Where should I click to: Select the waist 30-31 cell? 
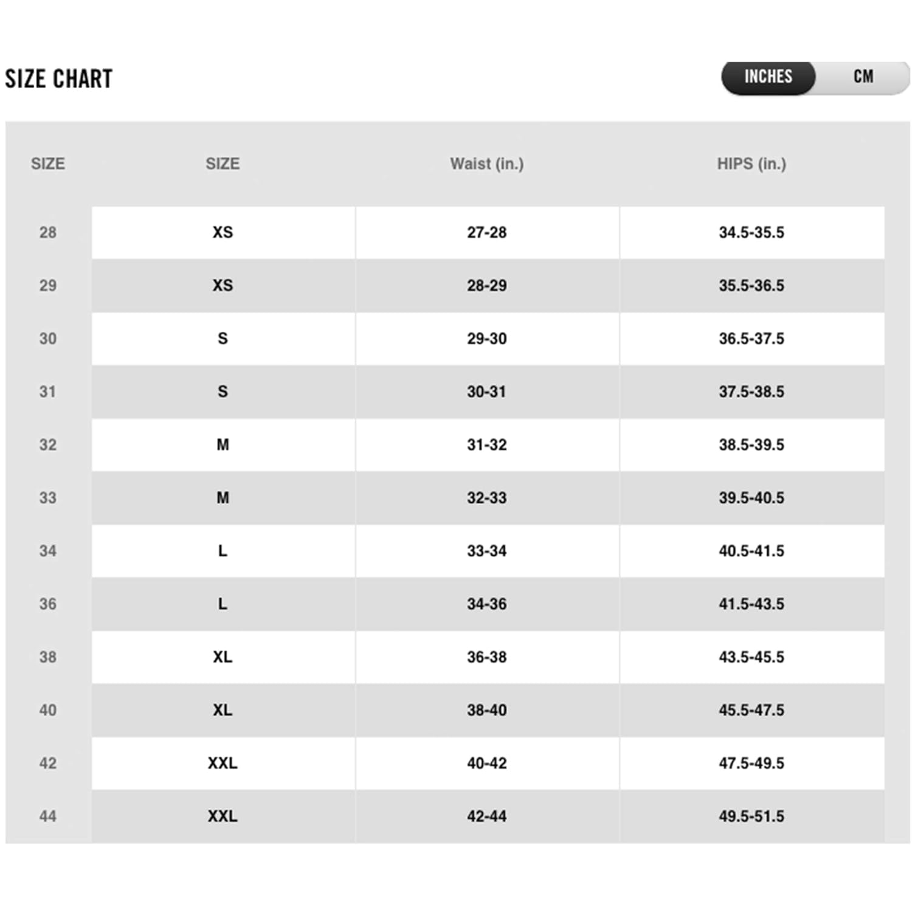point(486,392)
